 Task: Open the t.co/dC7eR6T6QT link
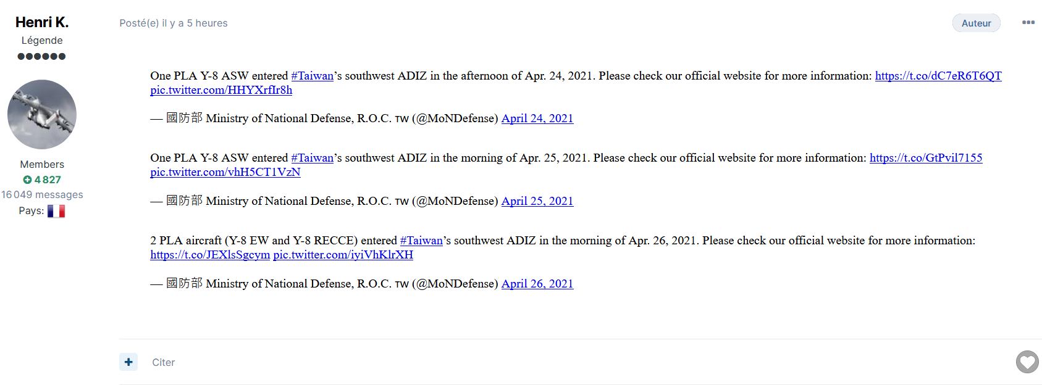coord(938,76)
